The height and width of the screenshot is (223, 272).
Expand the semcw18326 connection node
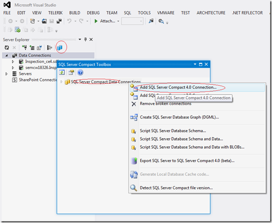13,68
